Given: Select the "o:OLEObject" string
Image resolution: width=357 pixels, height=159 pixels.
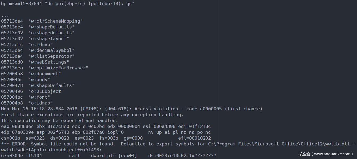Looking at the screenshot, I should (x=46, y=91).
